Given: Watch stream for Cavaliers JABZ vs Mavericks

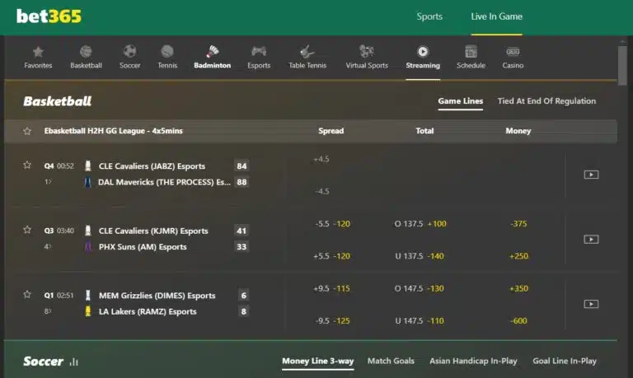Looking at the screenshot, I should 591,175.
